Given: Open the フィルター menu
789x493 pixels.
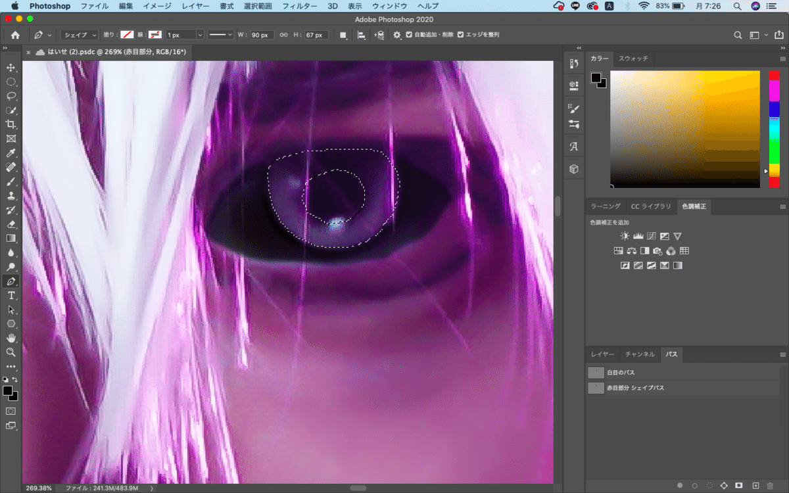Looking at the screenshot, I should point(299,6).
